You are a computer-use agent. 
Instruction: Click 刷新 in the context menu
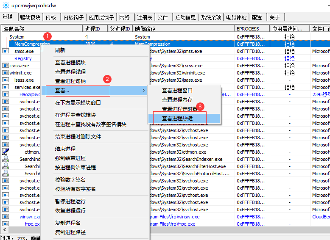pos(60,50)
